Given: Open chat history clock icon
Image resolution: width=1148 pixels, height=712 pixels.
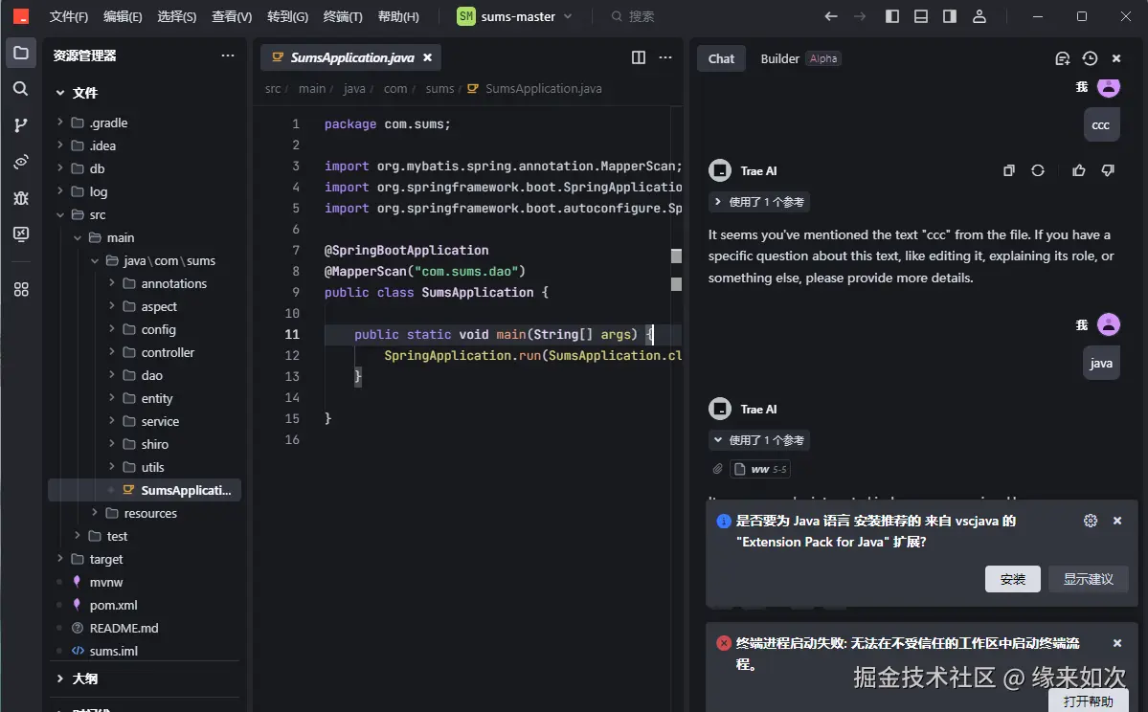Looking at the screenshot, I should (x=1090, y=58).
